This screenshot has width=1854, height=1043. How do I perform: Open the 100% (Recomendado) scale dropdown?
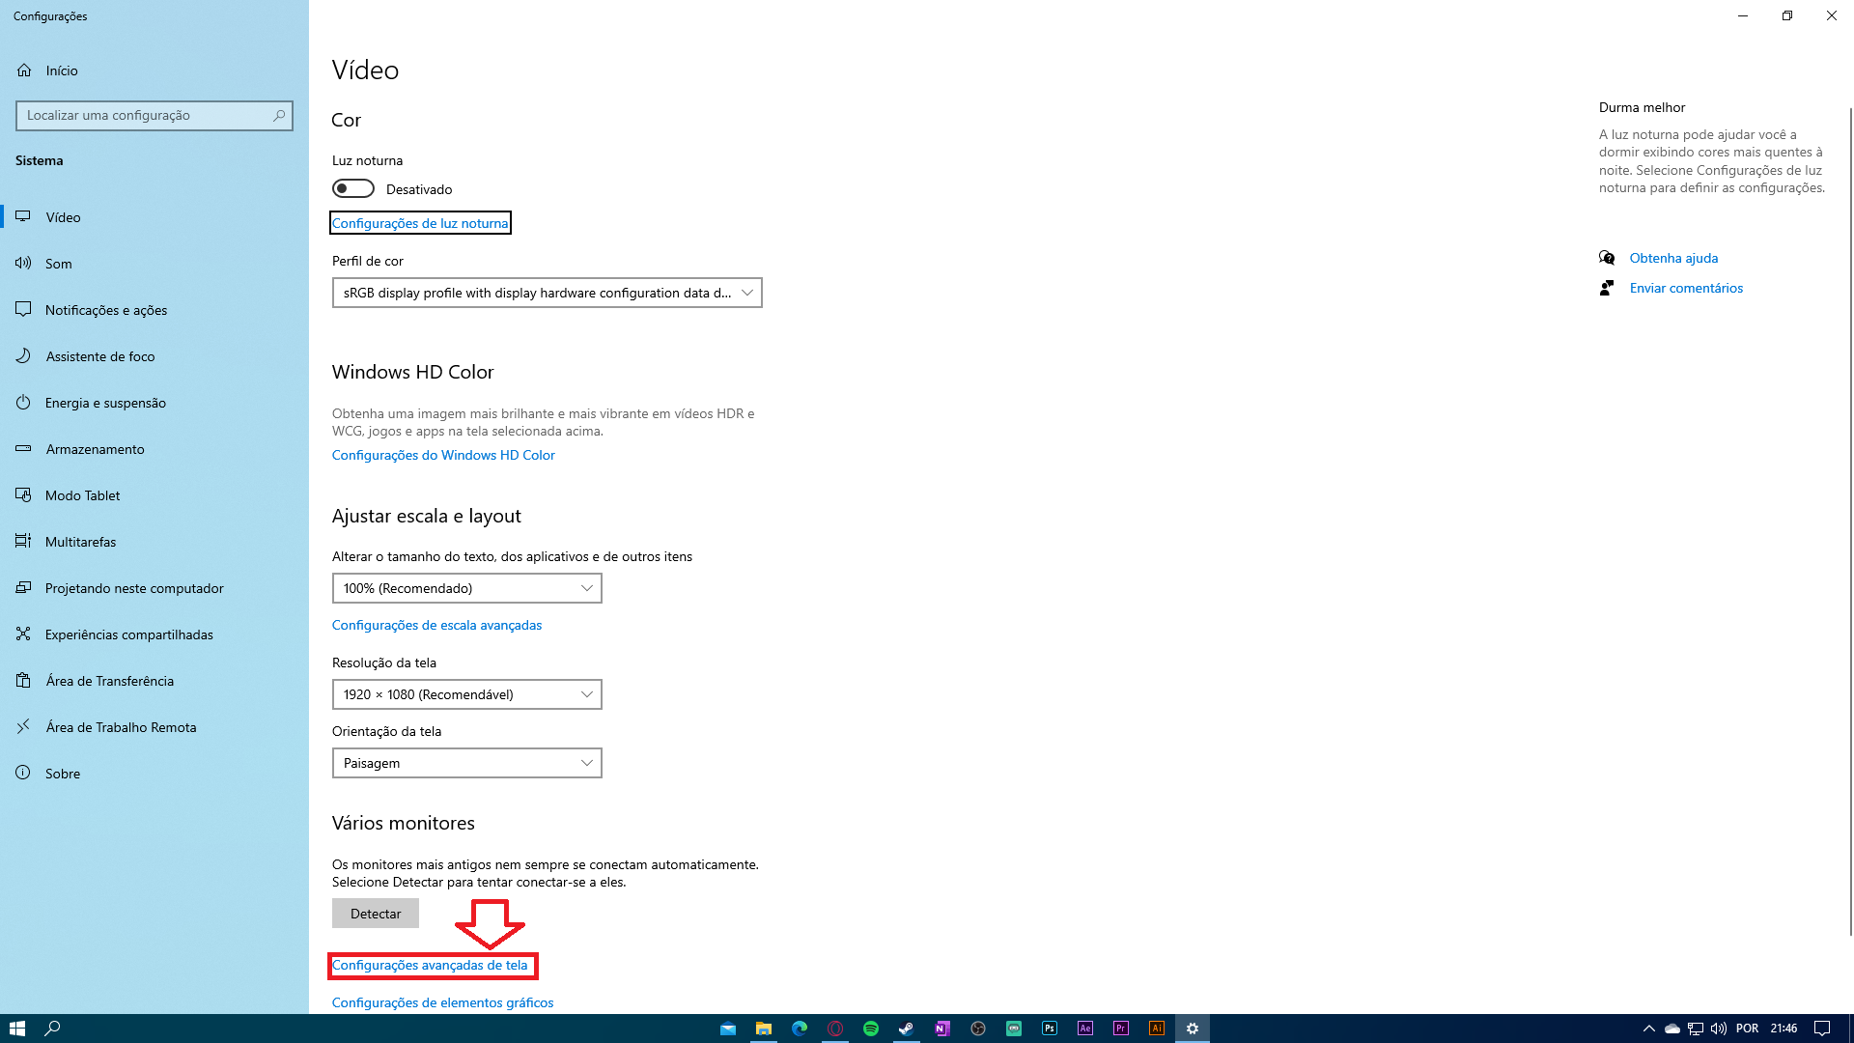(466, 588)
